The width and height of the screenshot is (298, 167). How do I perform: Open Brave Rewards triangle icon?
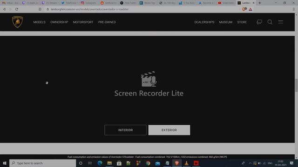tap(251, 9)
